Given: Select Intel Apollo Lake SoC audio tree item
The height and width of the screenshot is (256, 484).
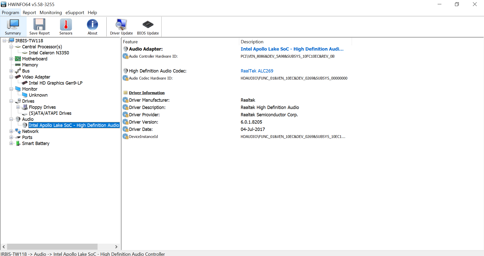Looking at the screenshot, I should (74, 125).
